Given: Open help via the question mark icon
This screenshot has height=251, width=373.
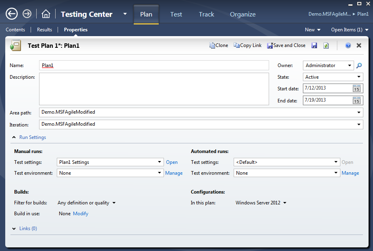Looking at the screenshot, I should pyautogui.click(x=348, y=45).
